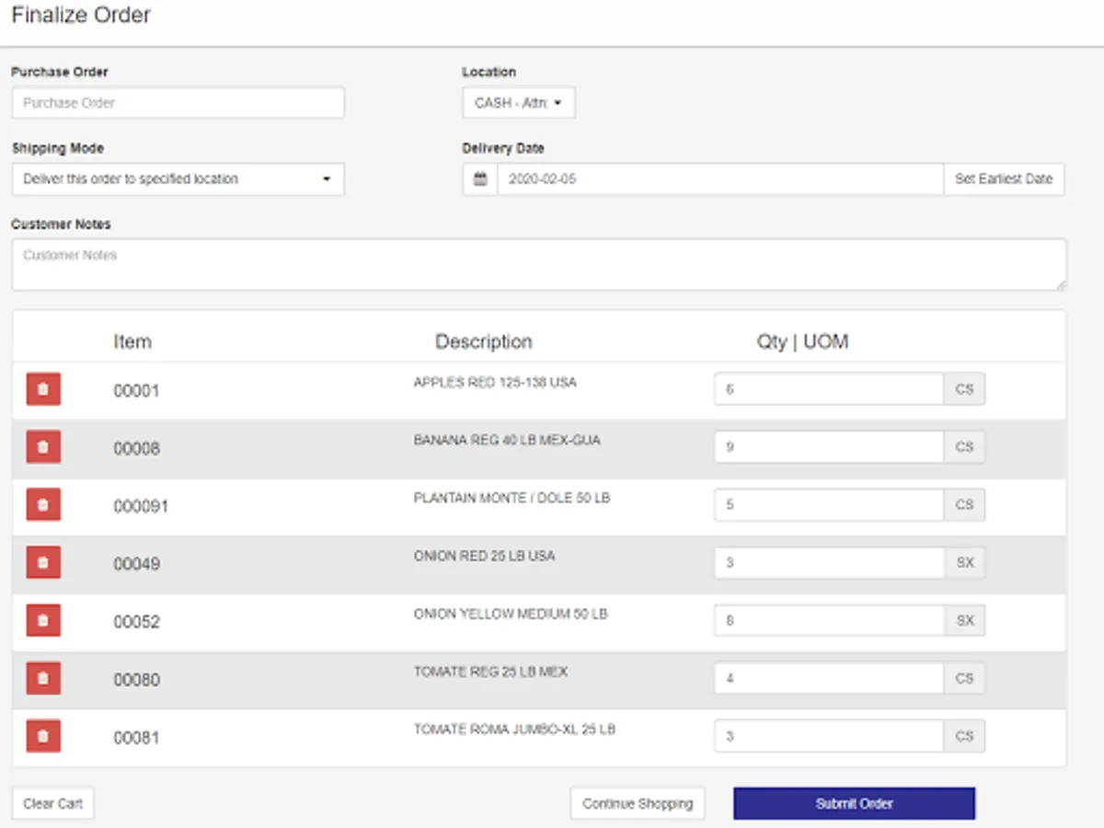Click Continue Shopping
The image size is (1104, 828).
point(638,803)
